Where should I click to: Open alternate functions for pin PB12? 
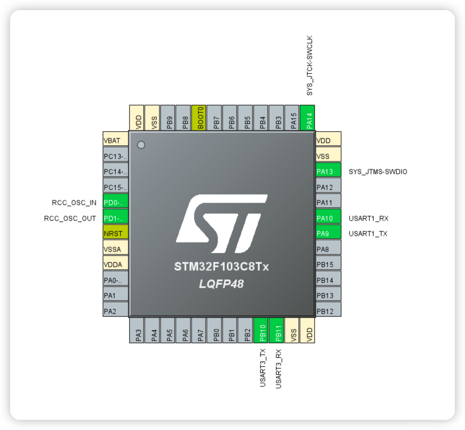pos(327,311)
